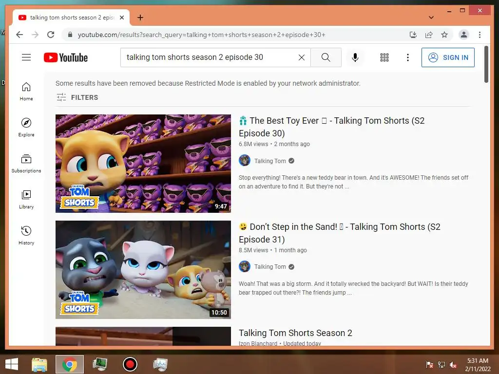499x374 pixels.
Task: Select the talking tom shorts season 2 tab
Action: click(71, 18)
